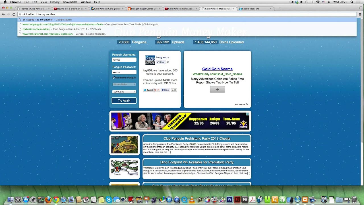Click the Spotlight search magnifier
The height and width of the screenshot is (205, 364).
click(x=352, y=2)
